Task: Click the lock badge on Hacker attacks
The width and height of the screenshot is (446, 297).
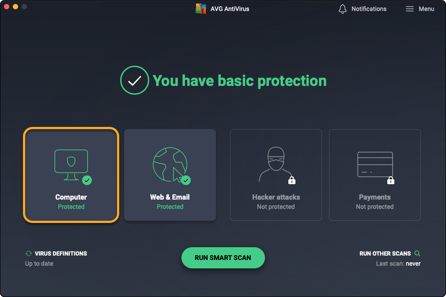Action: [291, 180]
